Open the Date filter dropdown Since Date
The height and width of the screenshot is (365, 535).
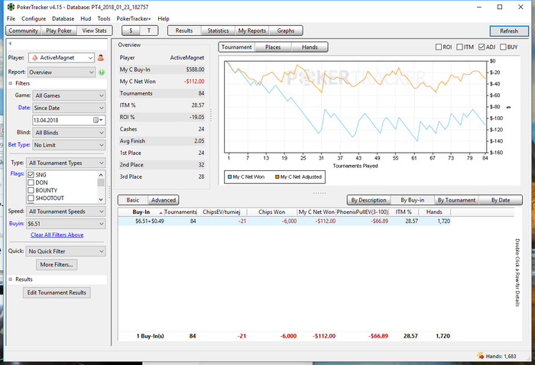coord(69,108)
